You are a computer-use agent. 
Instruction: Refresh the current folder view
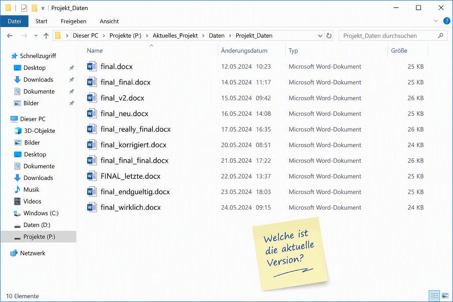point(329,36)
